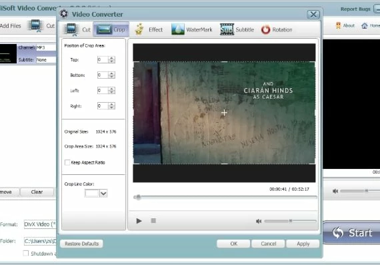The width and height of the screenshot is (380, 265).
Task: Increase the Bottom crop value
Action: pyautogui.click(x=112, y=73)
